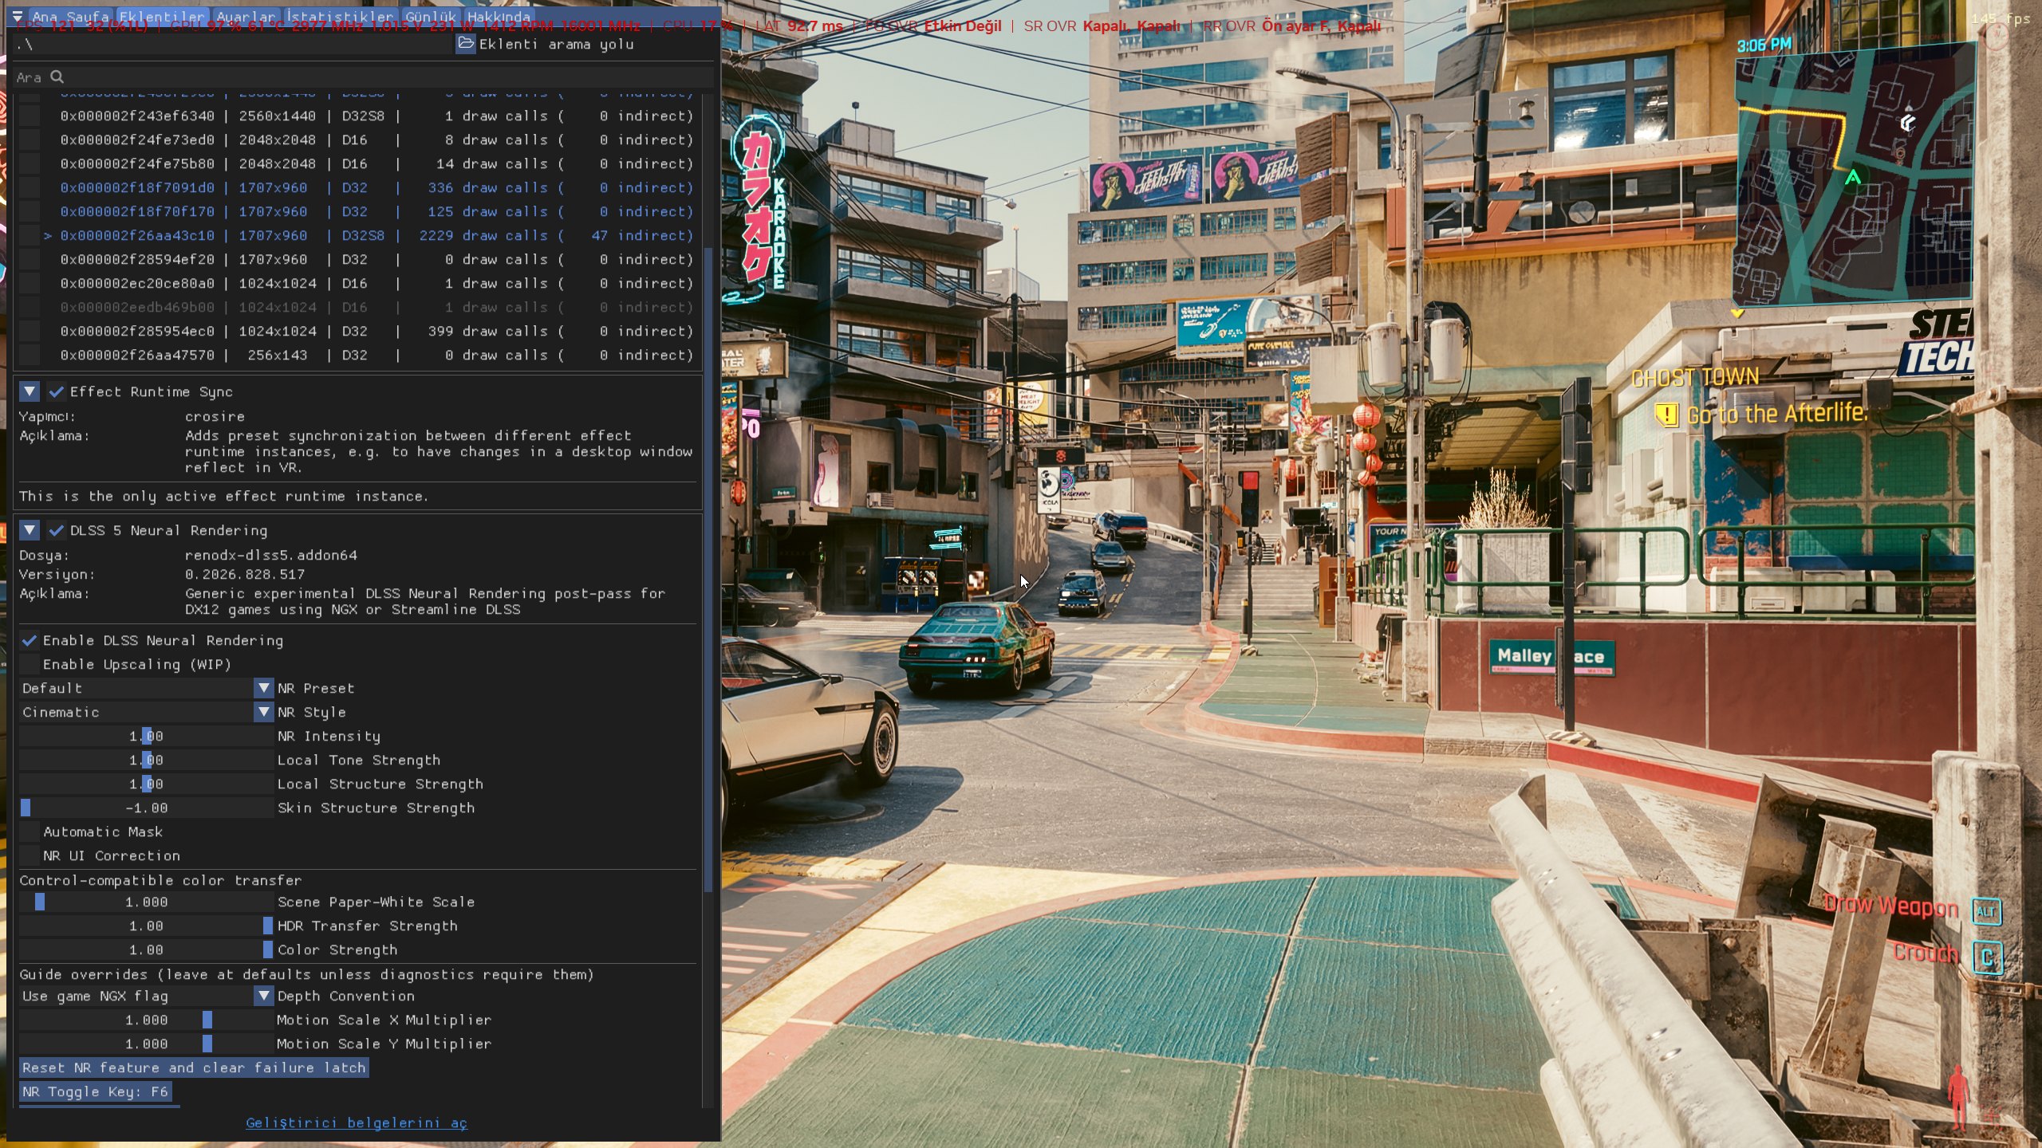
Task: Click the renodx-dlss5.addon64 file name
Action: tap(271, 555)
